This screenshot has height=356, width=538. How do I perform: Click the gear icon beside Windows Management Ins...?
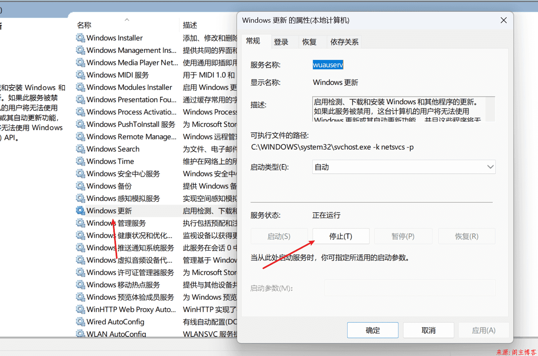(x=80, y=50)
